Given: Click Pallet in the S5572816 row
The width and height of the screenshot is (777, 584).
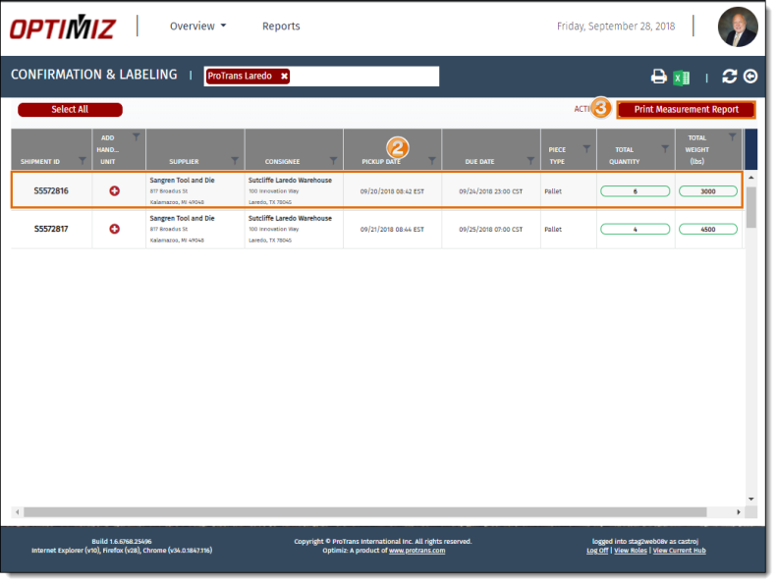Looking at the screenshot, I should (553, 191).
